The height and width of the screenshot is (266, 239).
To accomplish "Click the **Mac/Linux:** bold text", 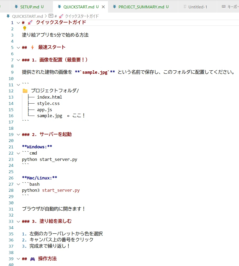I will [39, 178].
